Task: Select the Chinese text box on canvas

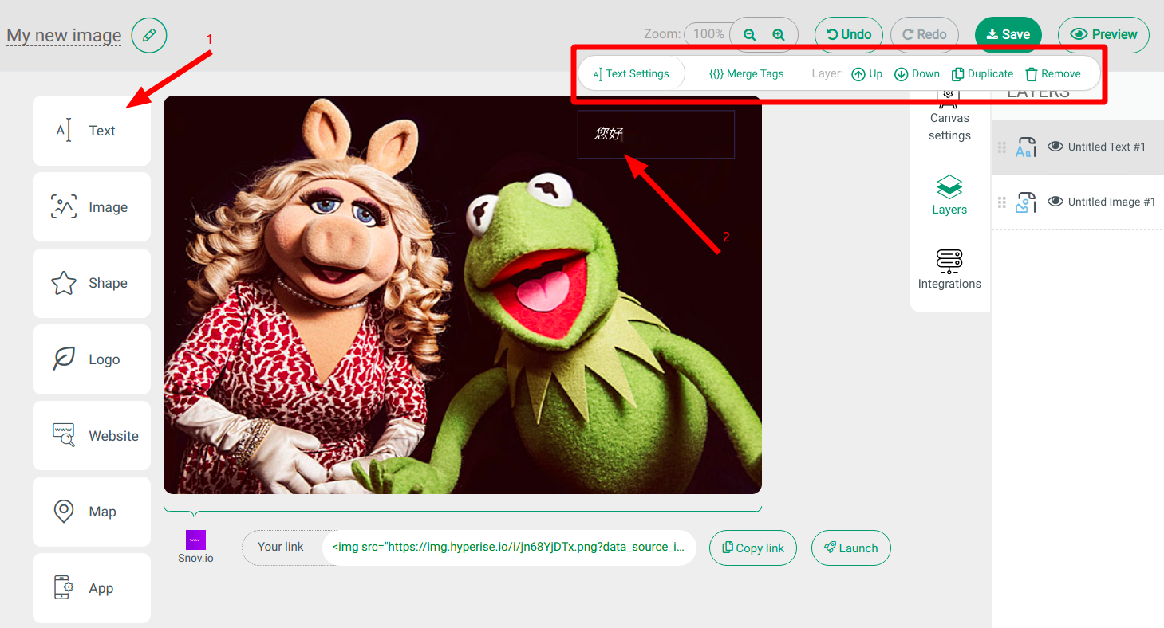Action: (x=656, y=134)
